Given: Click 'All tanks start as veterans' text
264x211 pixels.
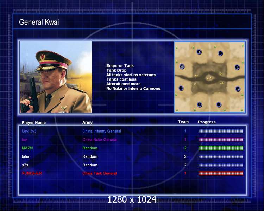Looking at the screenshot, I should pyautogui.click(x=131, y=75).
